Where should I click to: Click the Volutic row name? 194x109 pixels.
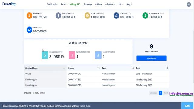(28, 74)
